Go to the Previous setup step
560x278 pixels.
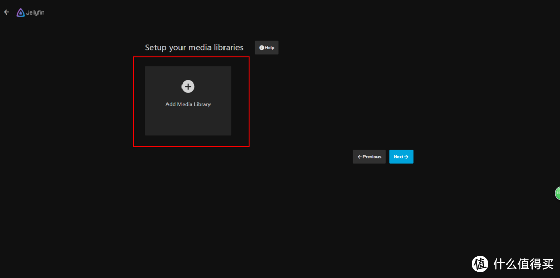click(x=369, y=157)
